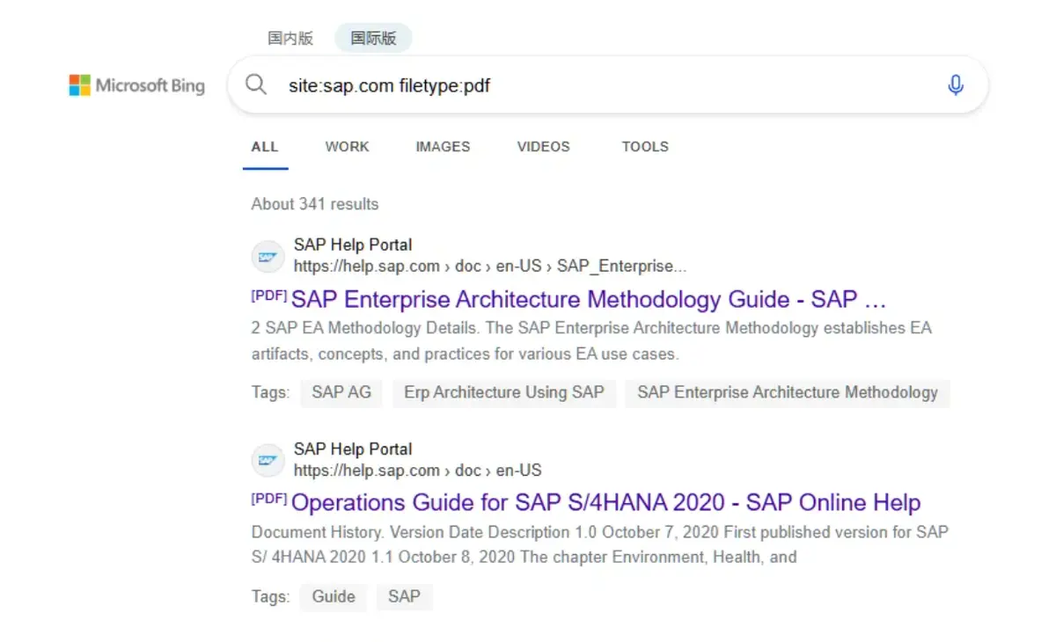Click snippet starting '2 SAP EA Methodology Details'
The image size is (1056, 642).
[591, 341]
